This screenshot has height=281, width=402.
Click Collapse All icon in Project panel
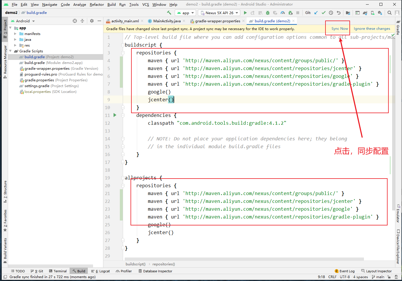[82, 21]
